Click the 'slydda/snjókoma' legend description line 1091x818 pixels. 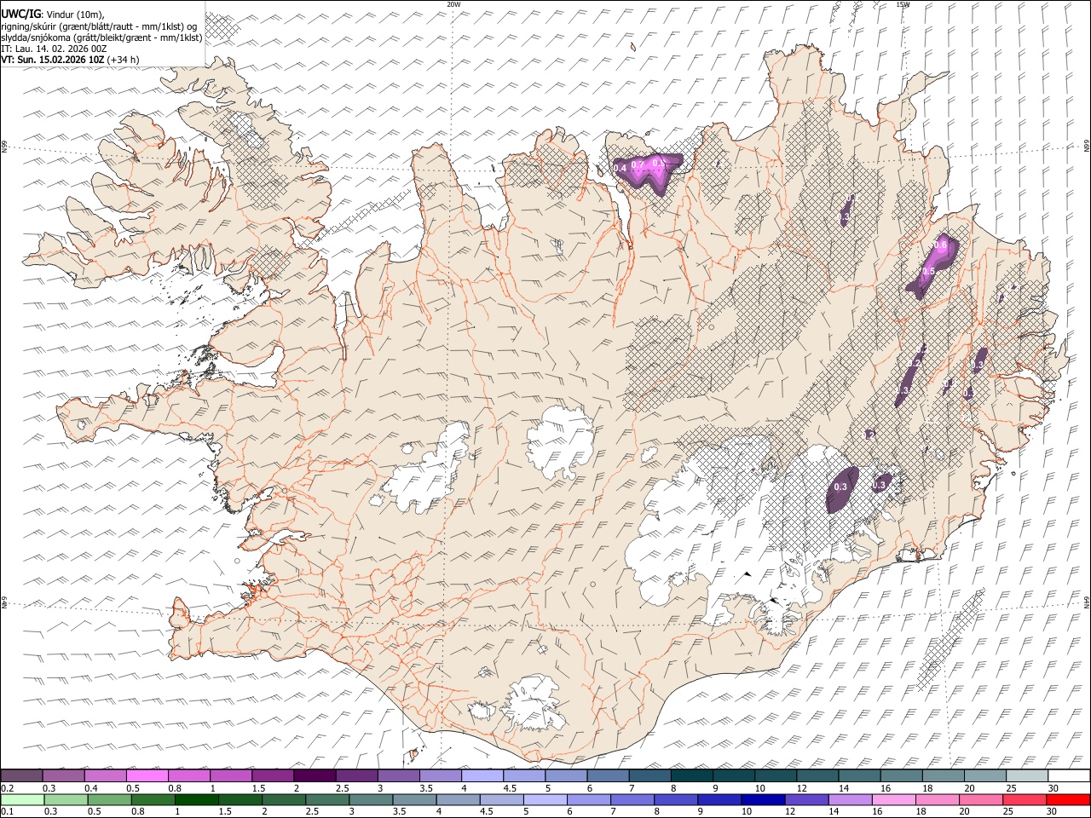[x=101, y=37]
